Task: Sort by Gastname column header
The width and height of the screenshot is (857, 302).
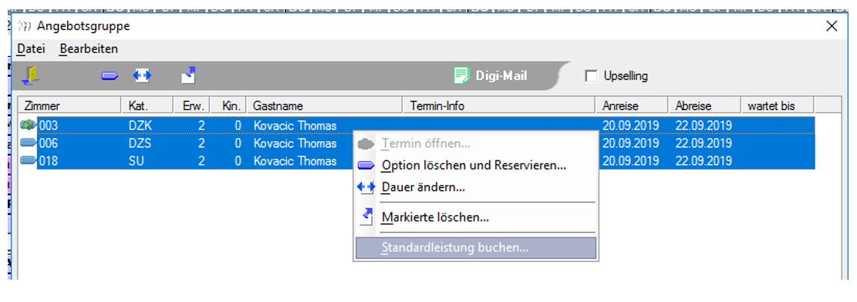Action: pos(324,106)
